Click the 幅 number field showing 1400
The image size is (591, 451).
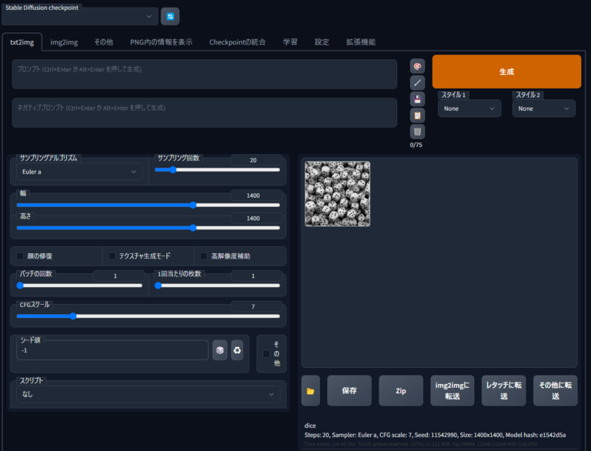tap(256, 195)
